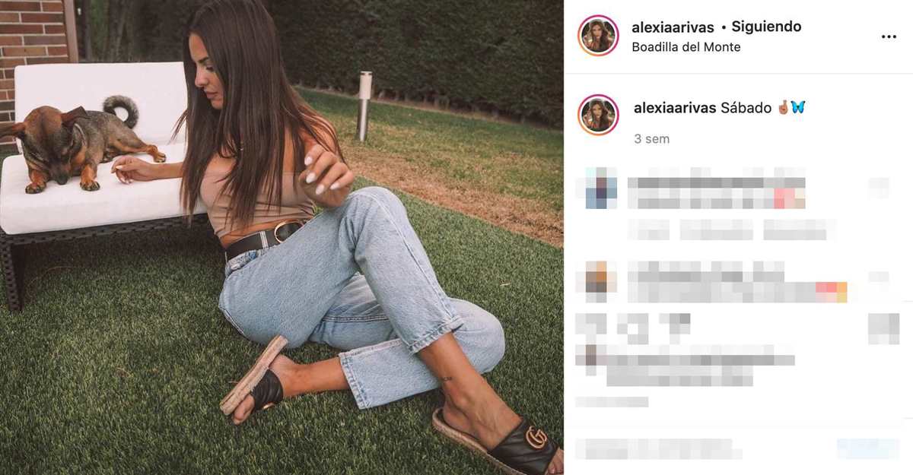
Task: Click the main post photo with dog
Action: point(282,237)
